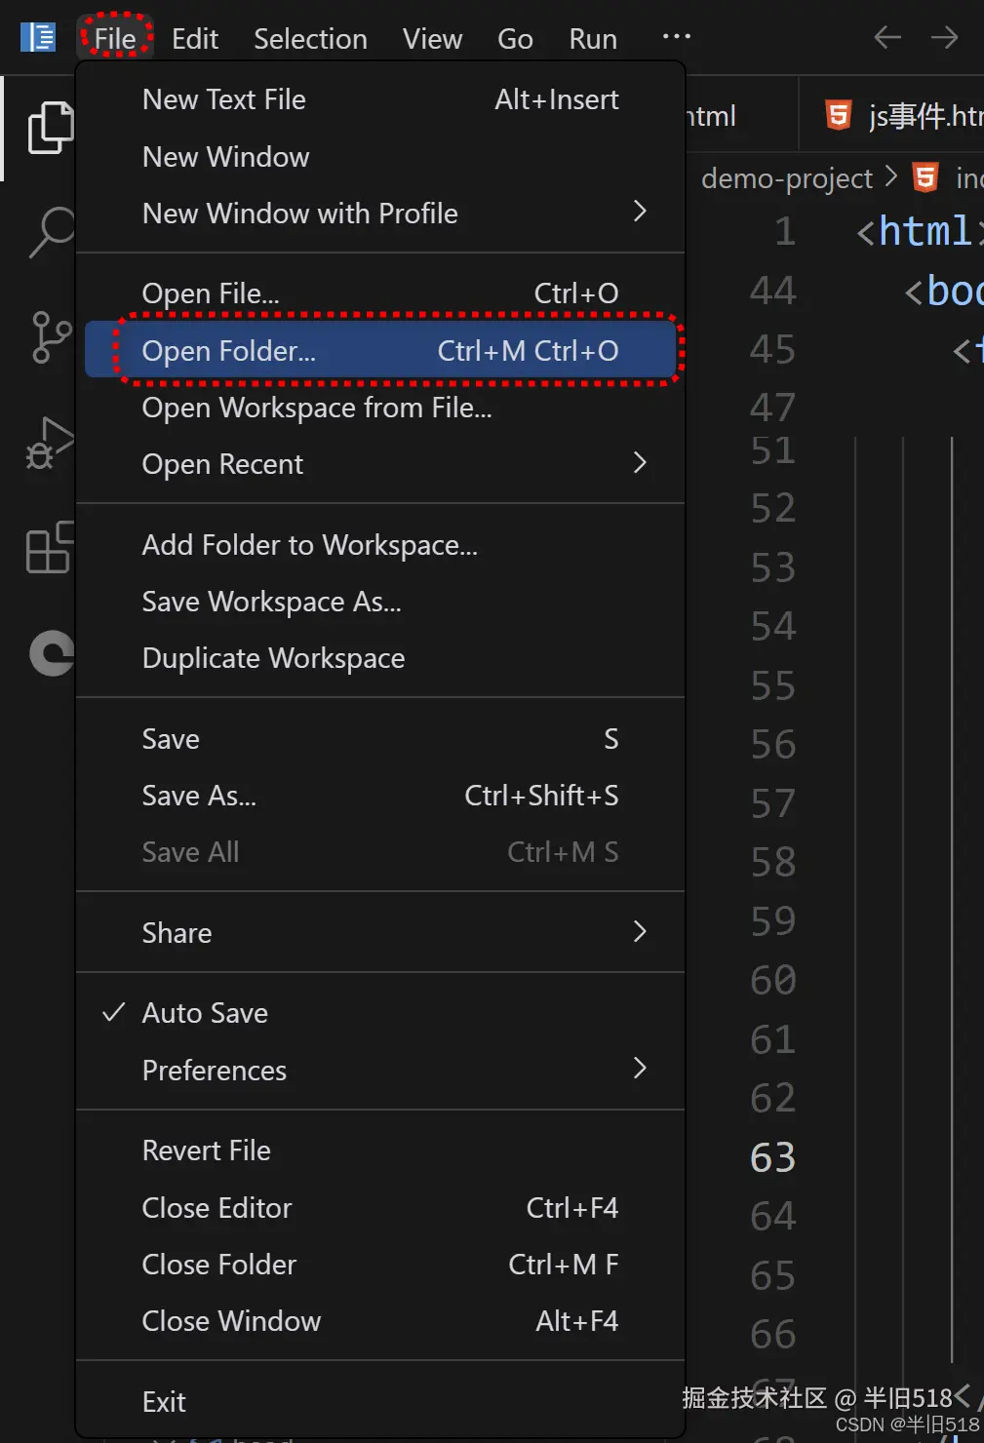Image resolution: width=984 pixels, height=1443 pixels.
Task: Choose Exit in the File menu
Action: point(380,1402)
